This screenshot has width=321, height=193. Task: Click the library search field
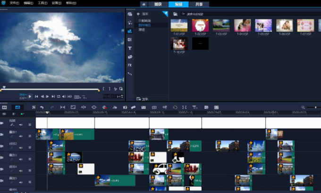click(x=251, y=14)
